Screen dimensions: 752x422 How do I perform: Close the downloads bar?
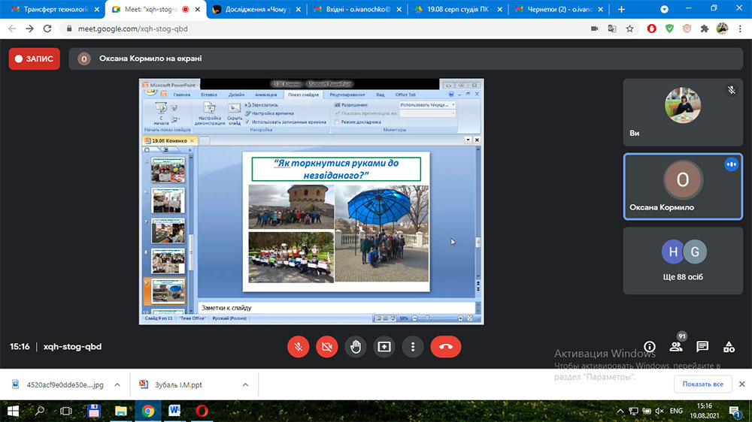click(741, 384)
